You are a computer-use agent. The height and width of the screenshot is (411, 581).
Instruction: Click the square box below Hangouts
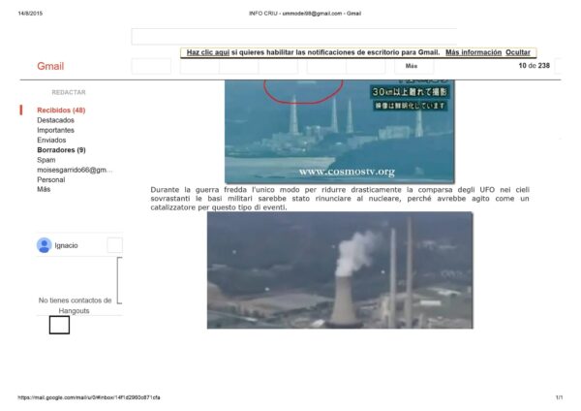pos(59,326)
